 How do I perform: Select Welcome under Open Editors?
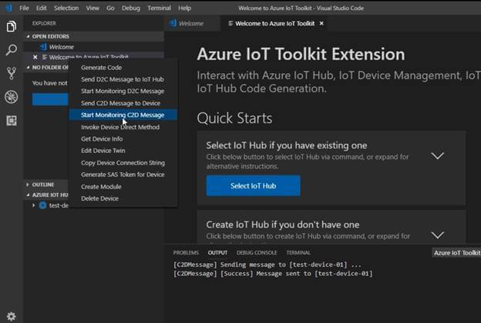[62, 47]
